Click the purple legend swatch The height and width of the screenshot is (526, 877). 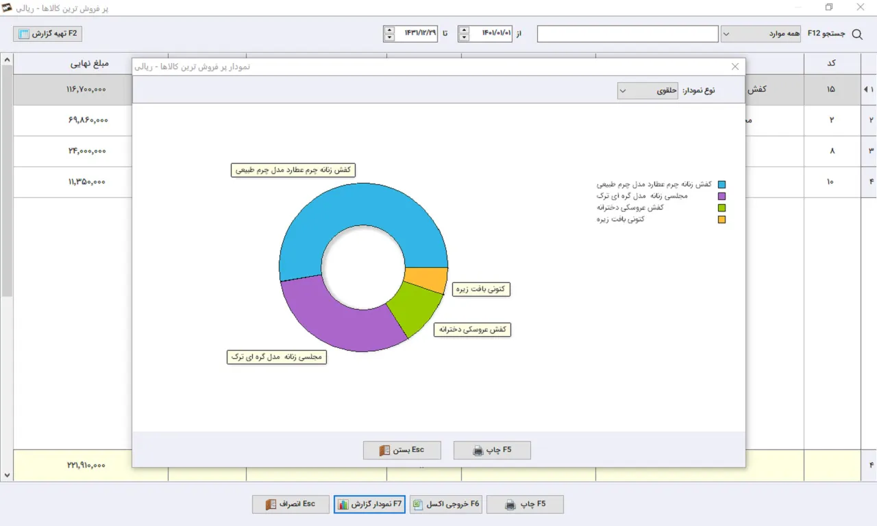tap(721, 196)
